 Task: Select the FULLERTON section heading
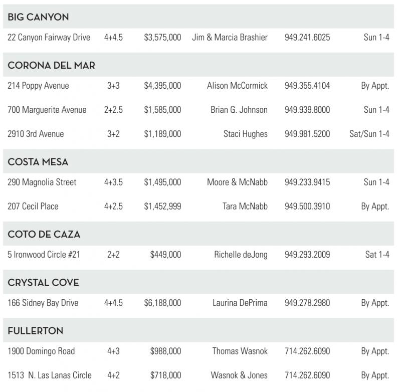pos(35,331)
